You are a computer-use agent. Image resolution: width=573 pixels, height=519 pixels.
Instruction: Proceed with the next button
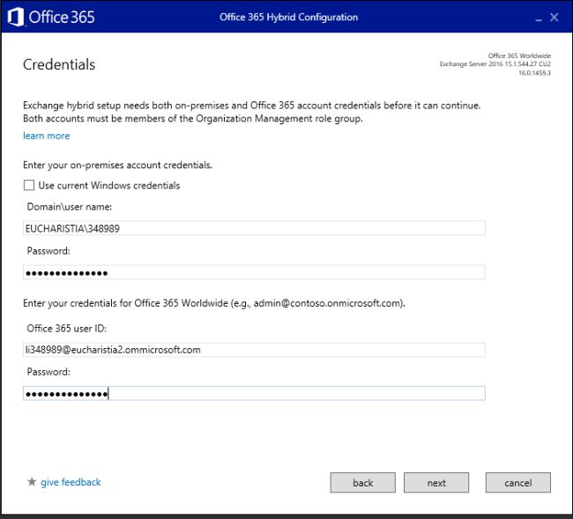coord(436,483)
